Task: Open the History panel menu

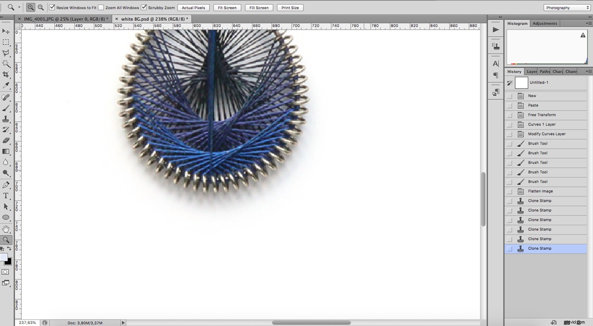Action: (588, 71)
